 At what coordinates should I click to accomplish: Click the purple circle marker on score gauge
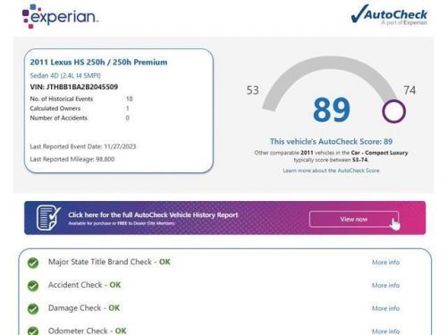click(x=393, y=112)
